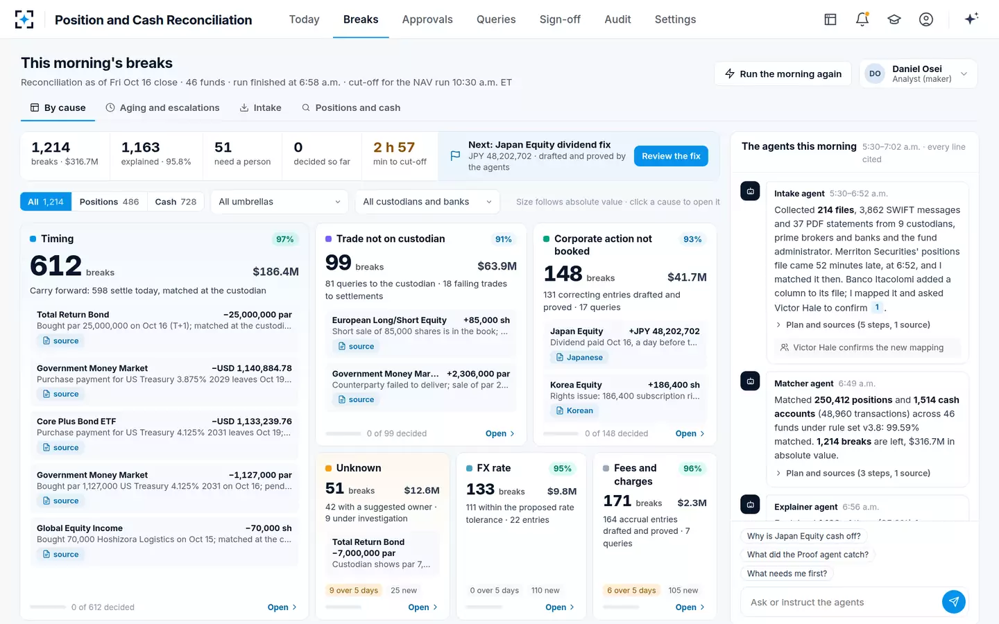Open the All umbrellas dropdown
Image resolution: width=999 pixels, height=624 pixels.
tap(280, 202)
